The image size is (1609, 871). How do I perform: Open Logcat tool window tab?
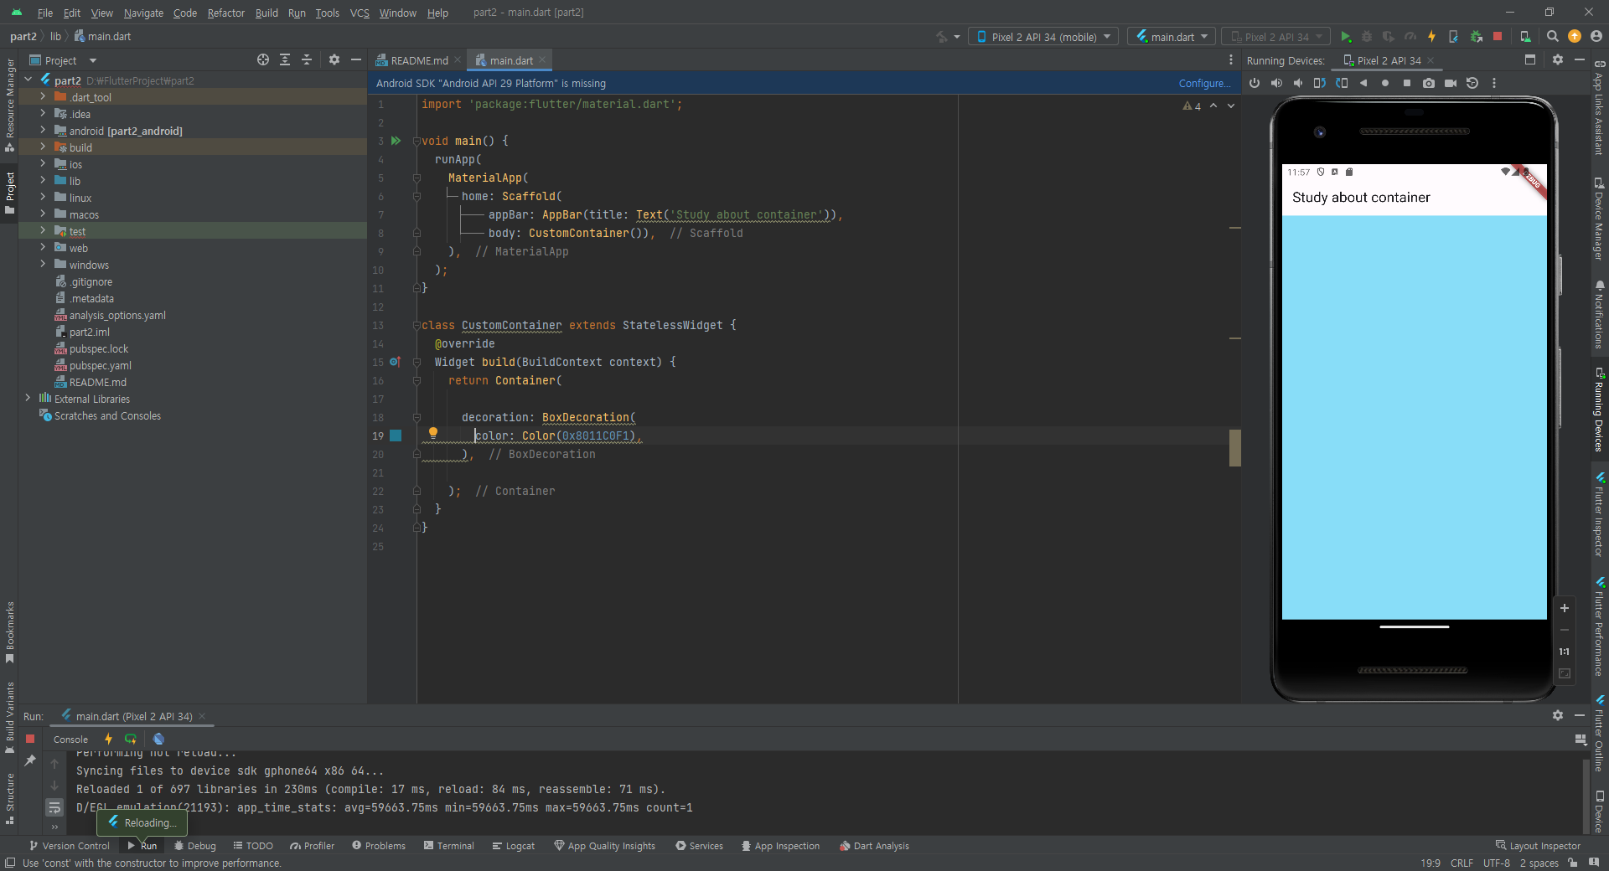point(513,846)
